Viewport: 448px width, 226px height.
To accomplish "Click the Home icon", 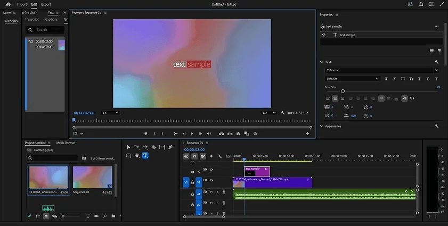I will [8, 4].
